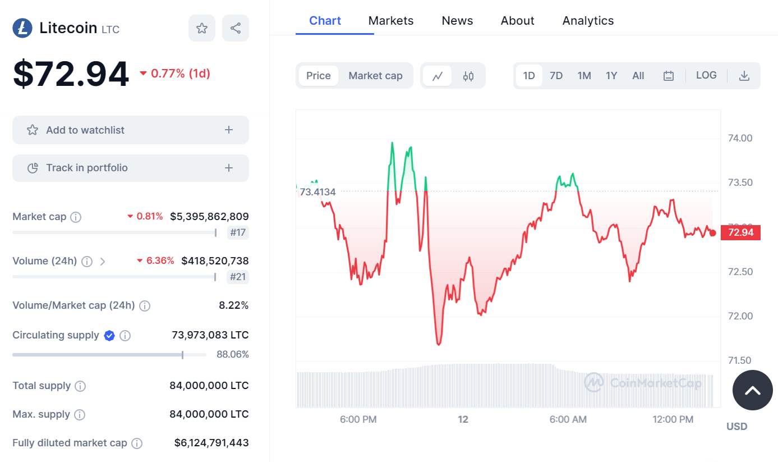778x462 pixels.
Task: Set chart range to 1Y
Action: click(611, 76)
